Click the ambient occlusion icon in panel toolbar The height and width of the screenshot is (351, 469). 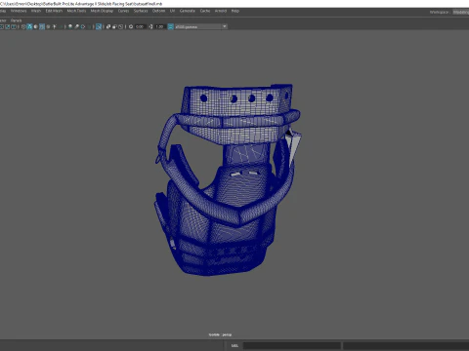tap(70, 26)
